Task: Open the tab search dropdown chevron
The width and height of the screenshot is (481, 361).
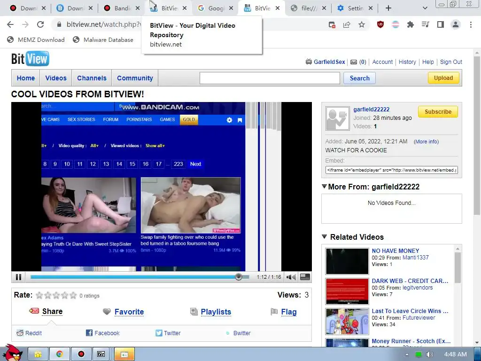Action: (x=425, y=8)
